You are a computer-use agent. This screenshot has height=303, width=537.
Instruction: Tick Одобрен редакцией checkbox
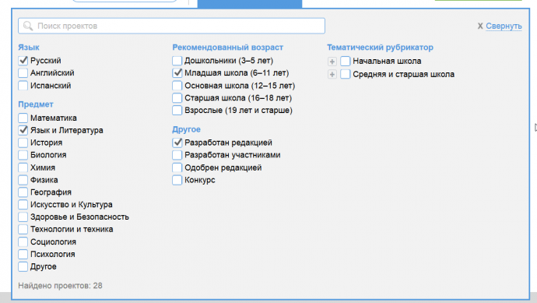click(x=177, y=167)
